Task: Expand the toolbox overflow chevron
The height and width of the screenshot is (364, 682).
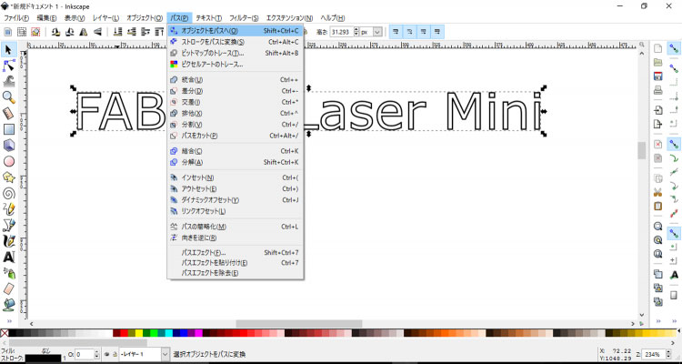Action: 8,321
